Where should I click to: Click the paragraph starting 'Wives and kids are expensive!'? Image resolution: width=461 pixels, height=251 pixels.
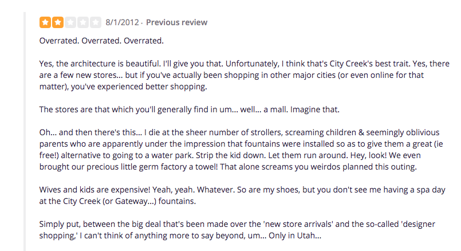(x=229, y=196)
